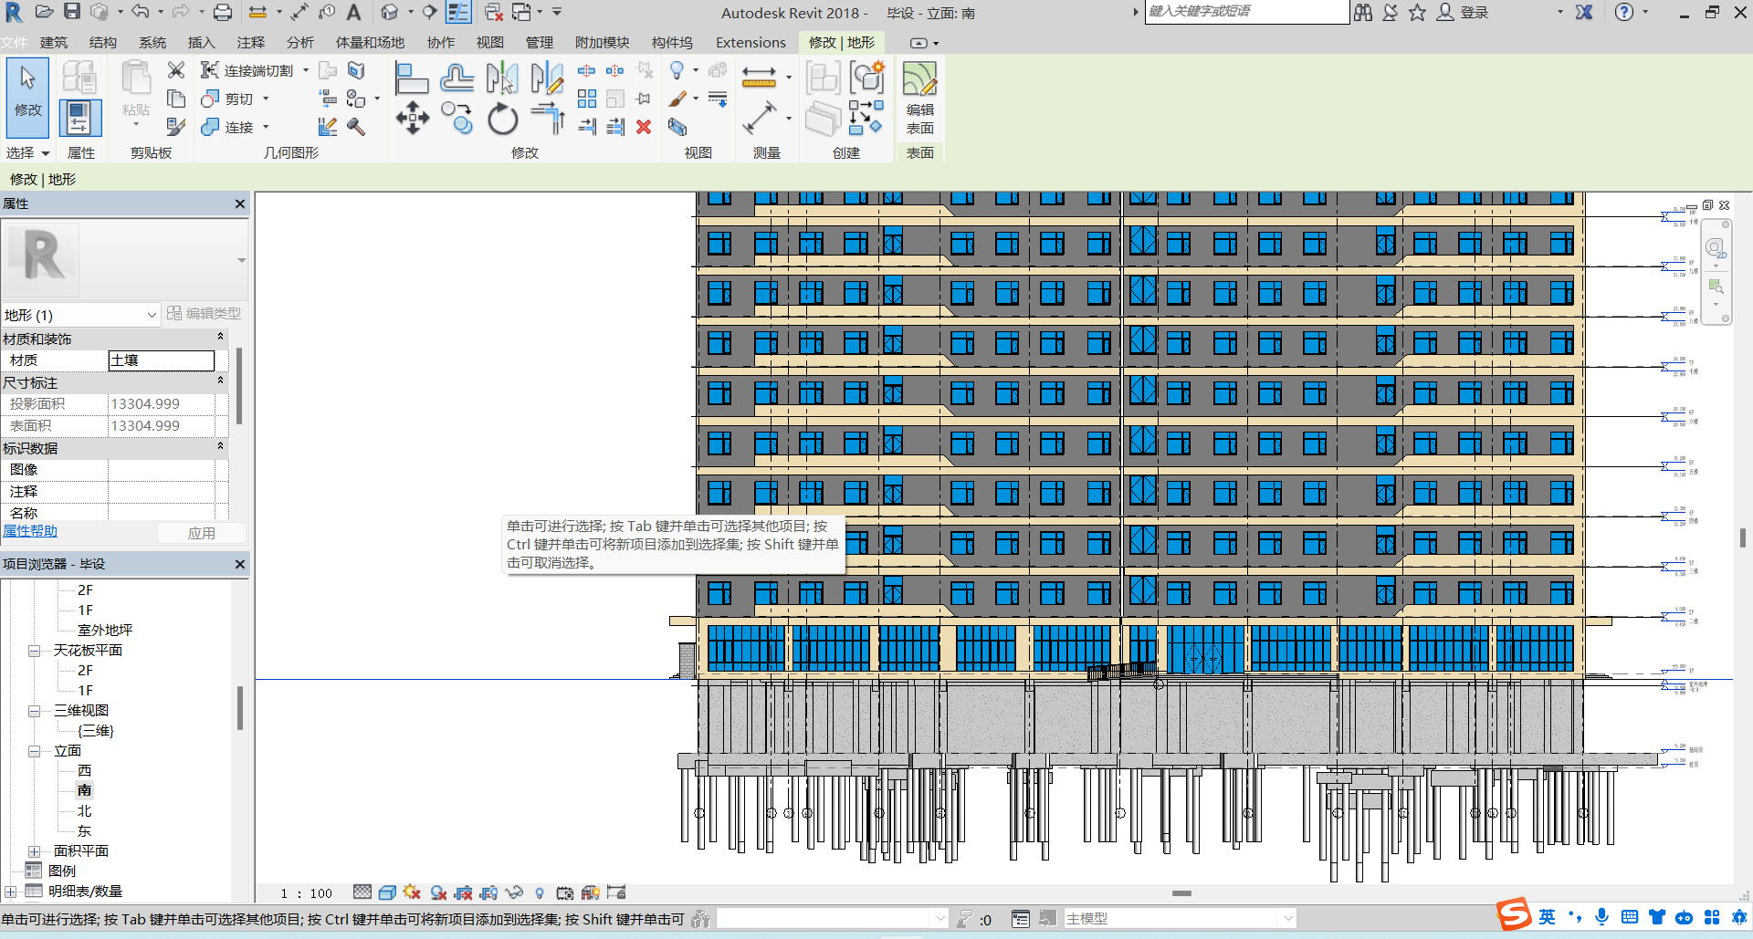Select the Modify arrow tool
Image resolution: width=1753 pixels, height=939 pixels.
click(27, 98)
